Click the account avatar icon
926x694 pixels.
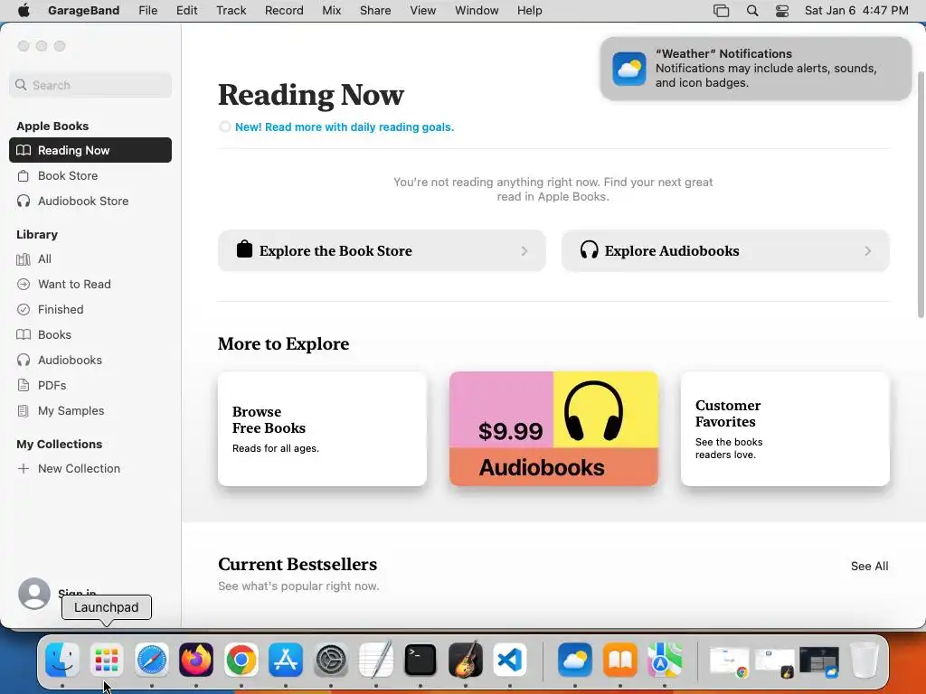click(34, 593)
